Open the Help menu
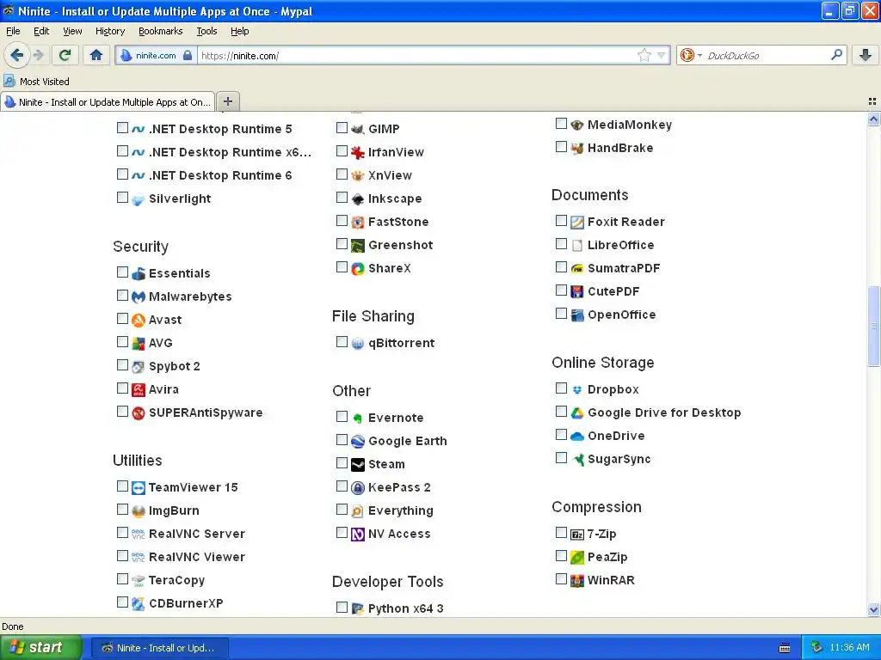This screenshot has height=660, width=881. [x=240, y=31]
